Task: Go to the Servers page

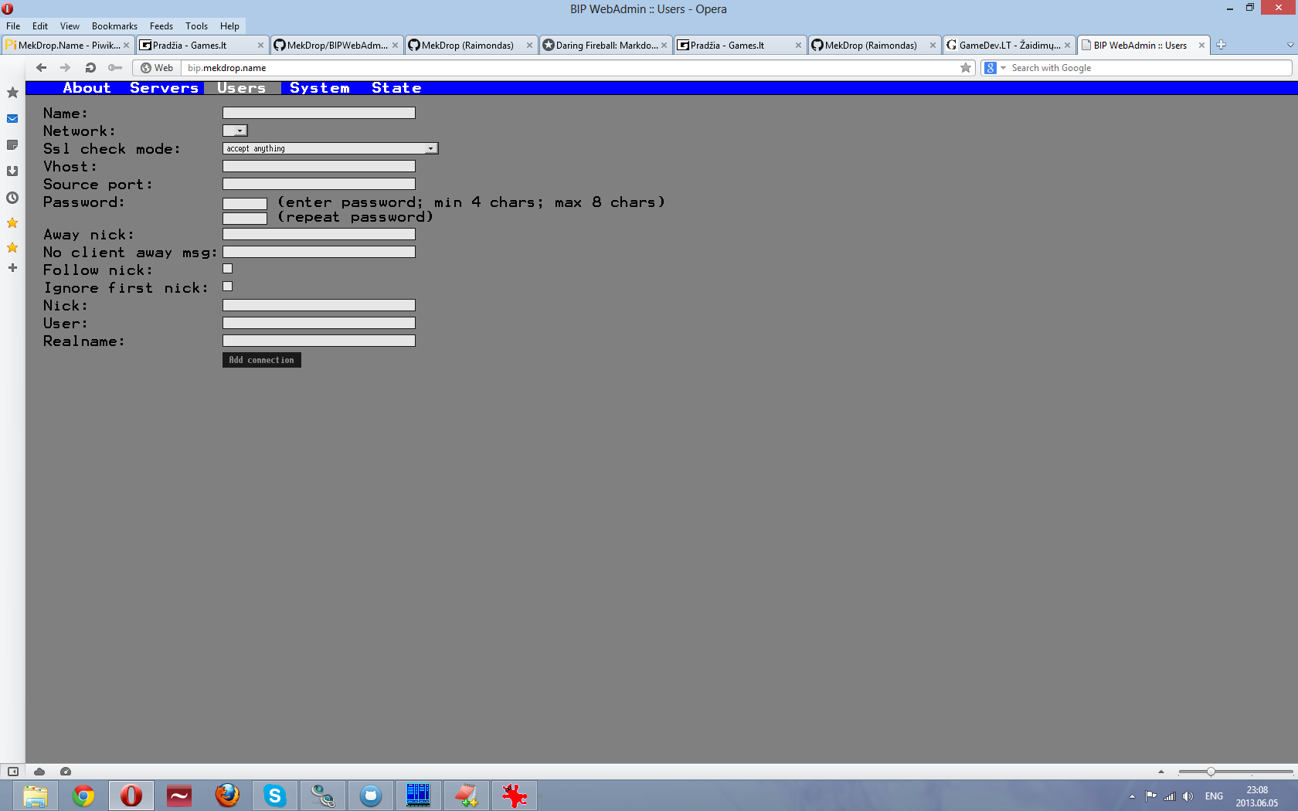Action: tap(164, 88)
